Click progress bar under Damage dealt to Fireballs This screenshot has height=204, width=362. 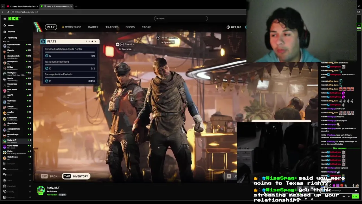point(70,77)
